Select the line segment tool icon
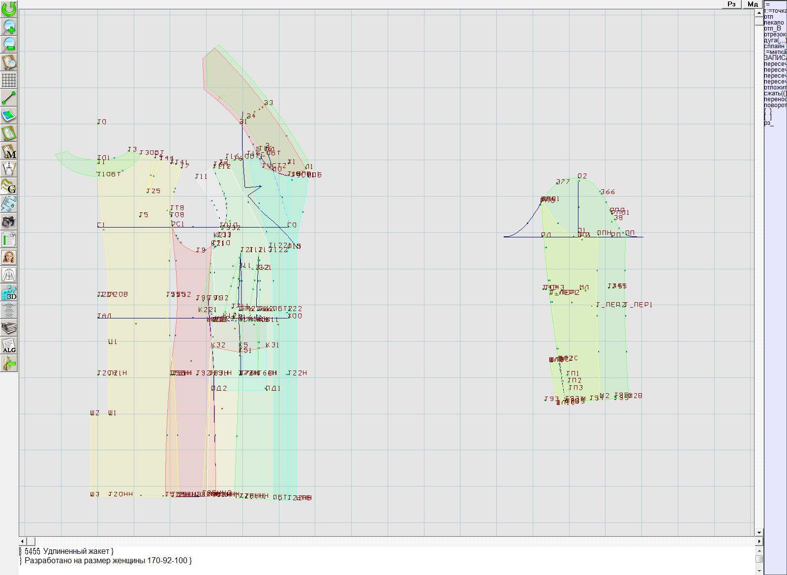787x575 pixels. click(x=9, y=98)
